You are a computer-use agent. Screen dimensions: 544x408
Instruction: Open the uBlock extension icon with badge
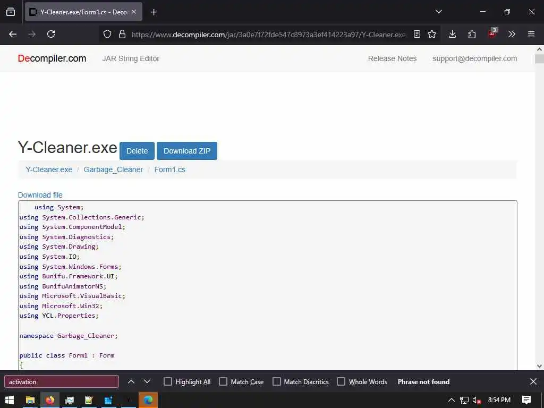tap(492, 33)
